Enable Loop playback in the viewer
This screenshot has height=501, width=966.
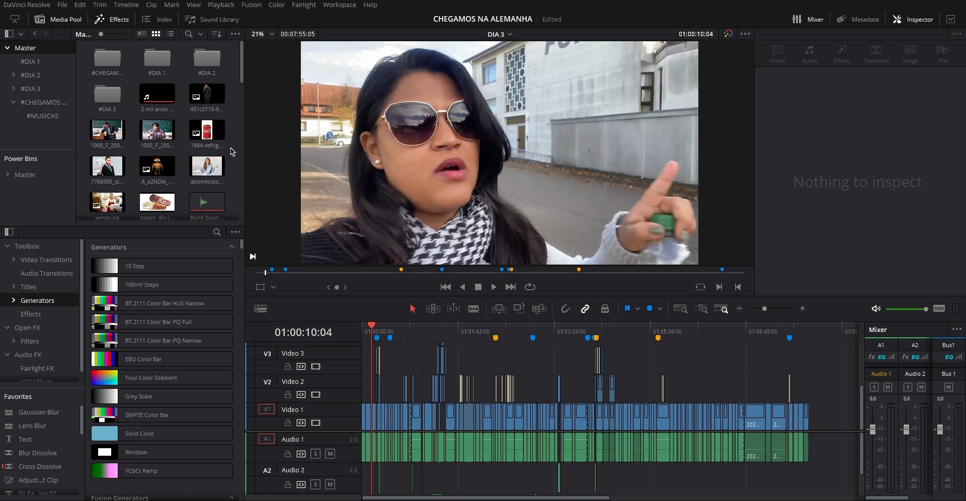pos(530,287)
